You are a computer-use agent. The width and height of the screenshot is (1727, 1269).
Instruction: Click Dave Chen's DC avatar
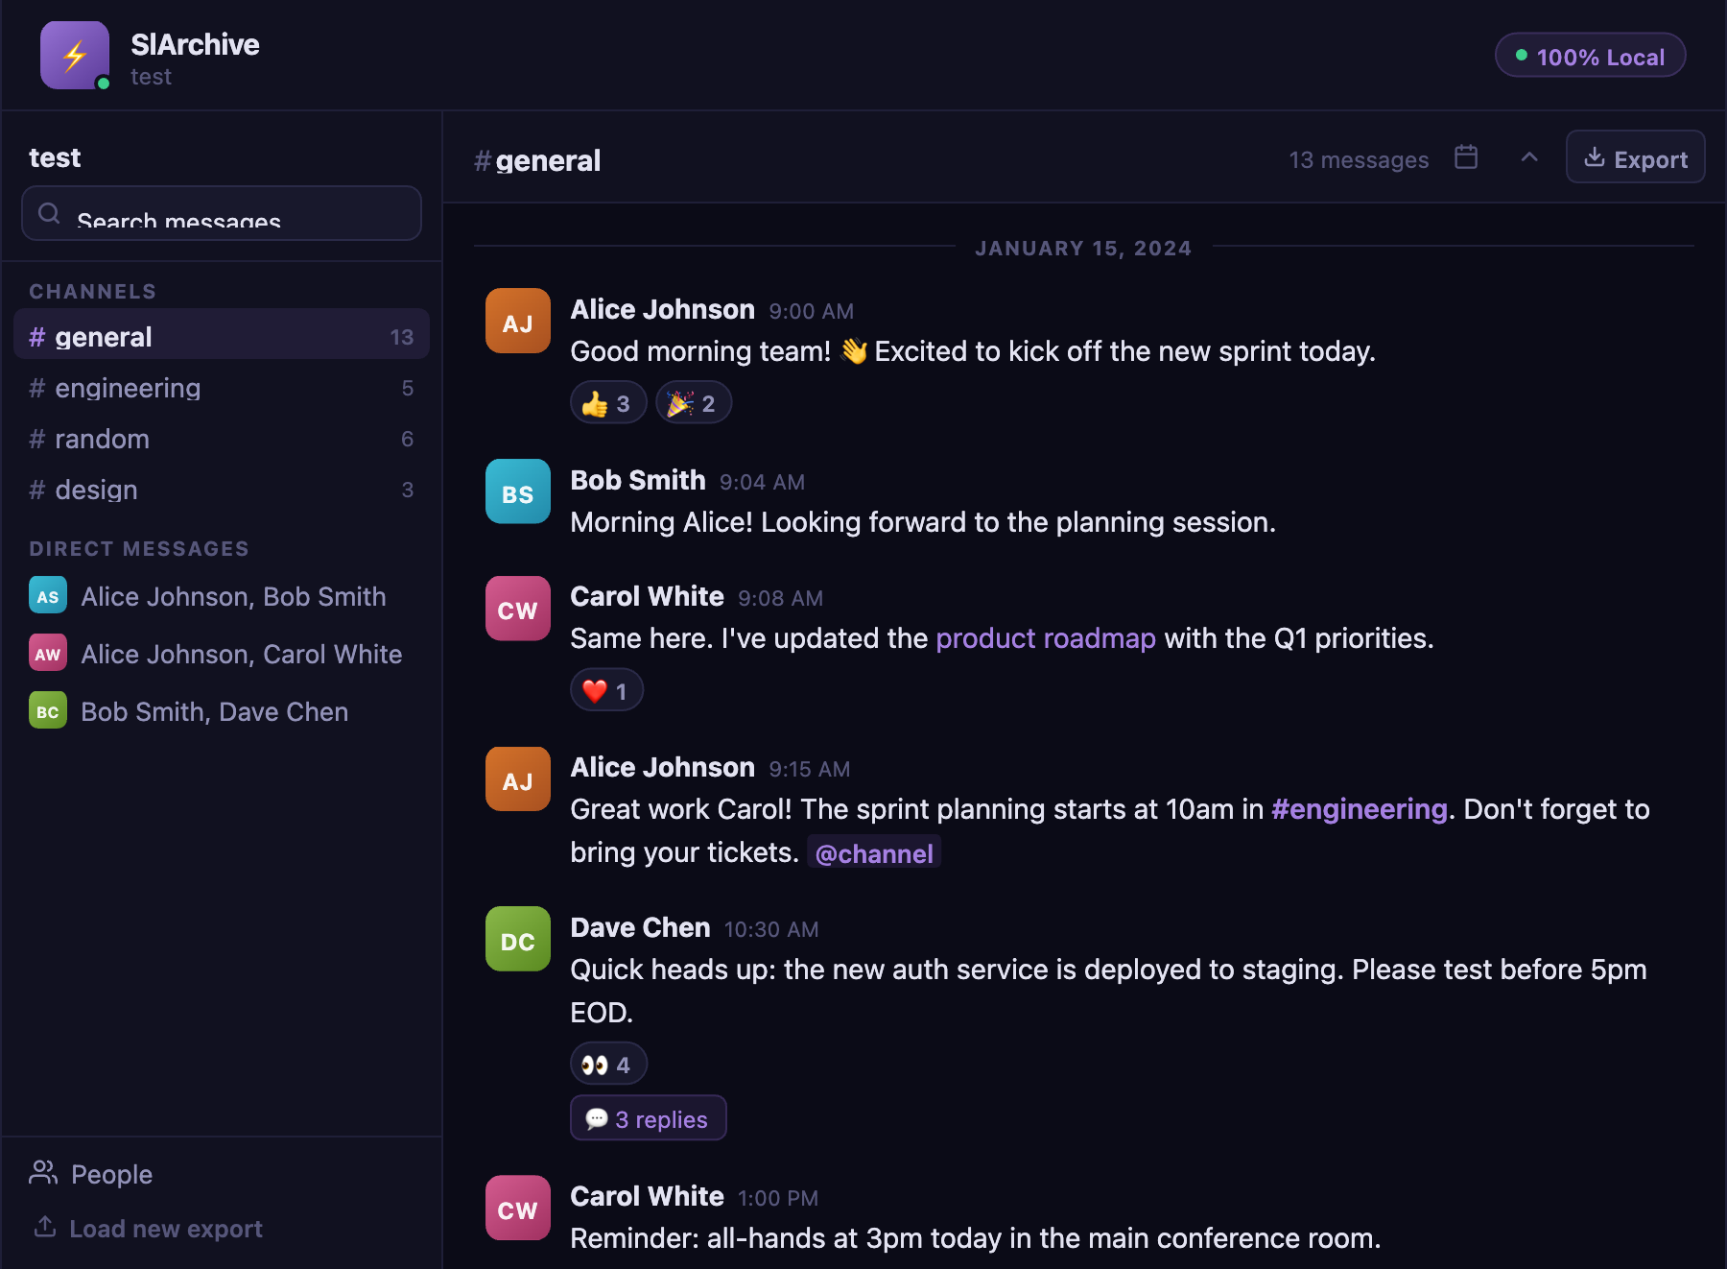pyautogui.click(x=517, y=939)
